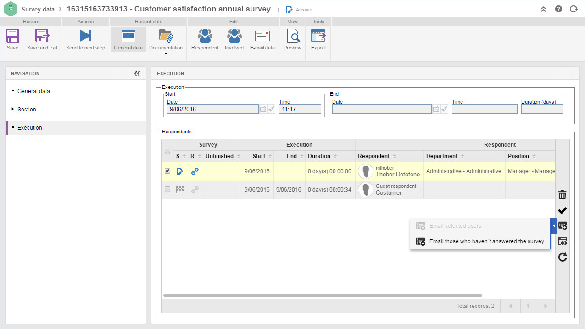Click the 0 day(s) 00:00:34 duration cell
The image size is (585, 329).
pyautogui.click(x=330, y=190)
